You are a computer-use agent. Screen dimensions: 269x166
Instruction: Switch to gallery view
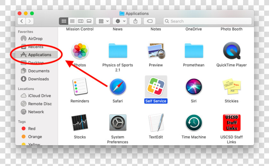pos(89,21)
